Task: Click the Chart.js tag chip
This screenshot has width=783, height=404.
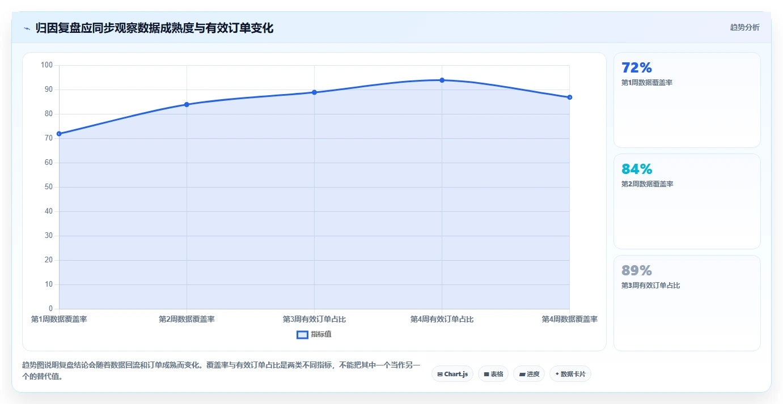Action: 452,374
